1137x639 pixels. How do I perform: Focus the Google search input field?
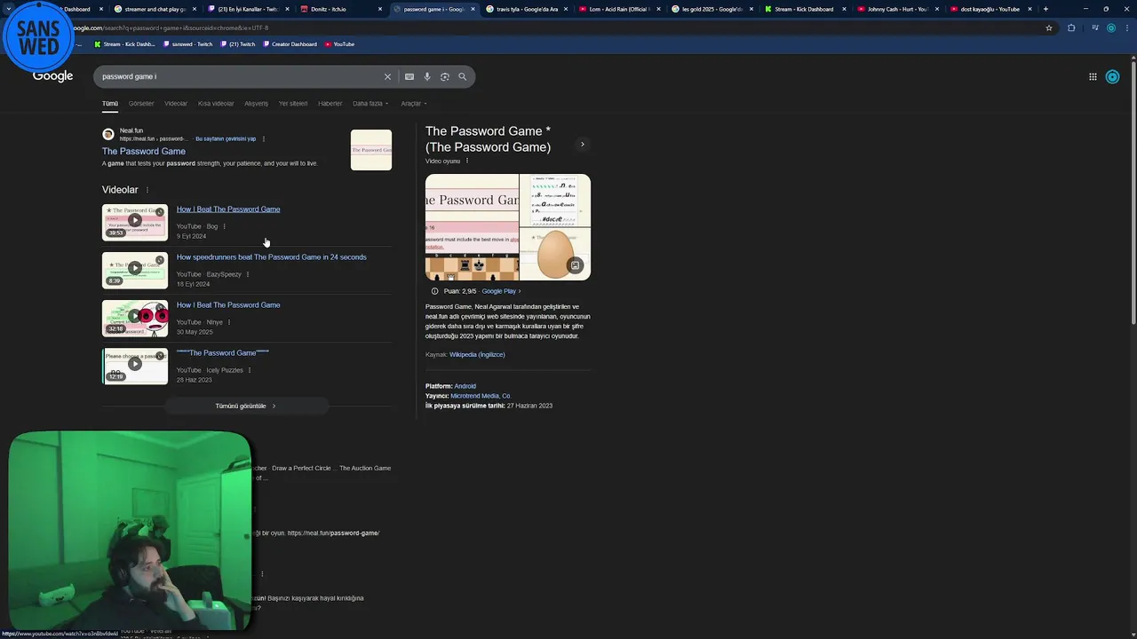(x=240, y=77)
